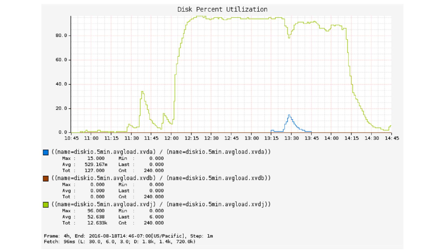Click the blue xvda legend color swatch
This screenshot has width=447, height=251.
click(x=46, y=152)
